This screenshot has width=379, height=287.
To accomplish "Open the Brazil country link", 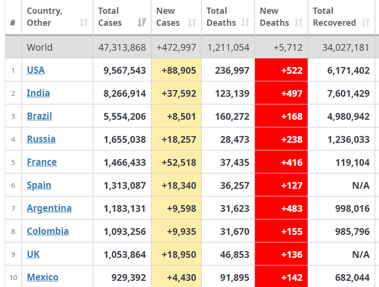I will 39,116.
